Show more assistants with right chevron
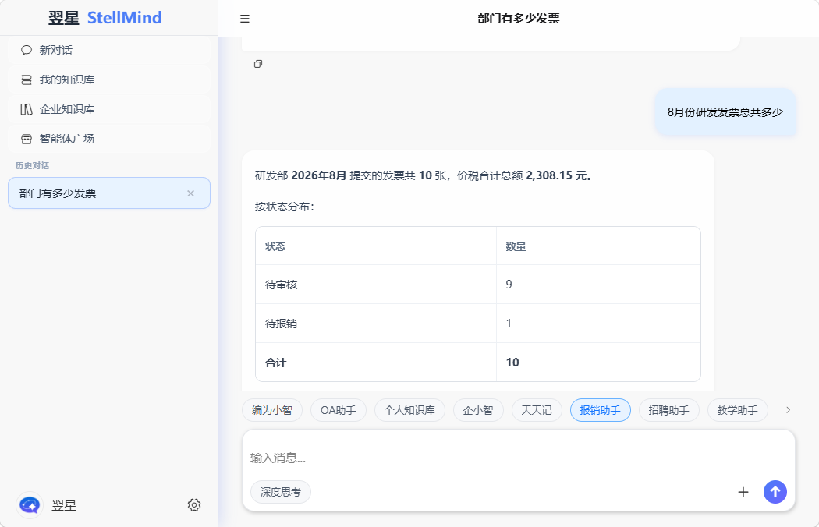The width and height of the screenshot is (819, 527). 788,410
